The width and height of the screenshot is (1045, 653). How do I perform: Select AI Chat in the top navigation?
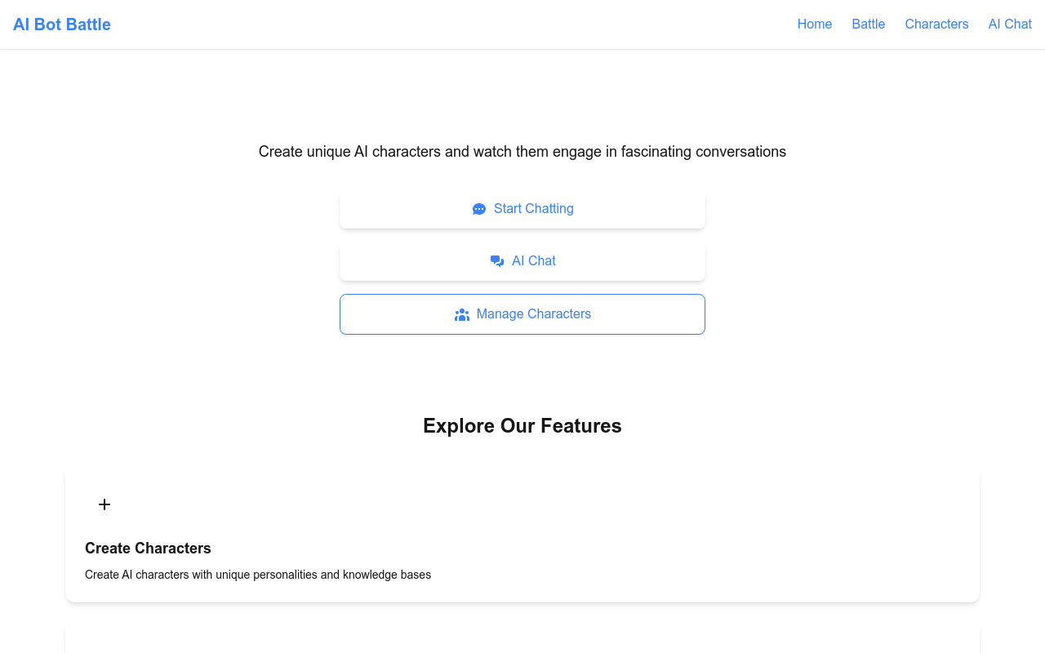(x=1010, y=24)
